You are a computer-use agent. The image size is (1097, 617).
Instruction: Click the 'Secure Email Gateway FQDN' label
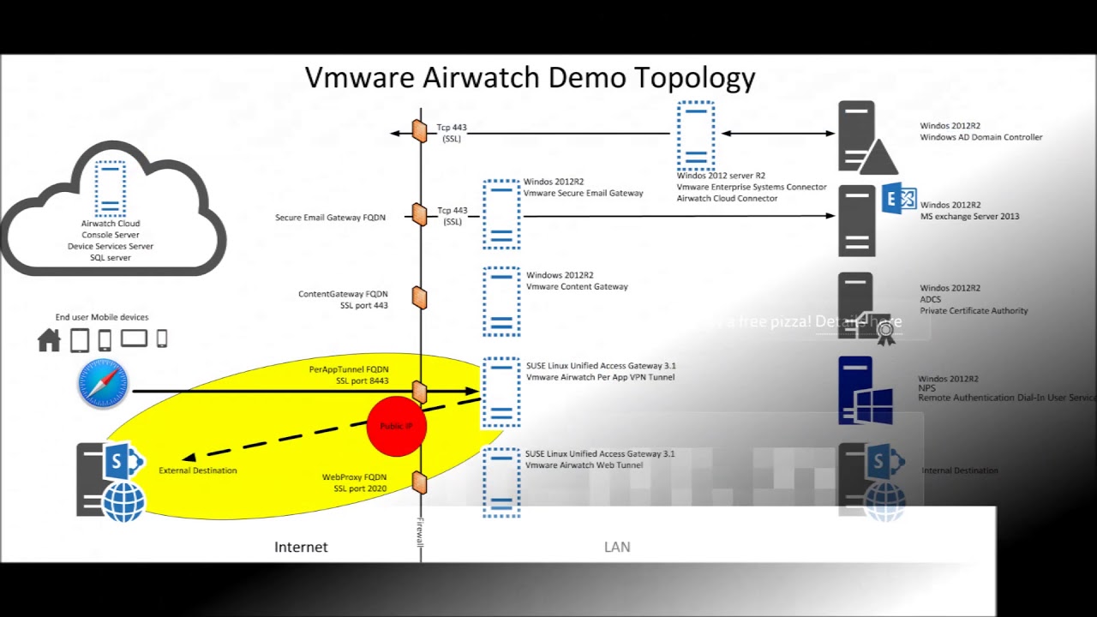coord(330,218)
